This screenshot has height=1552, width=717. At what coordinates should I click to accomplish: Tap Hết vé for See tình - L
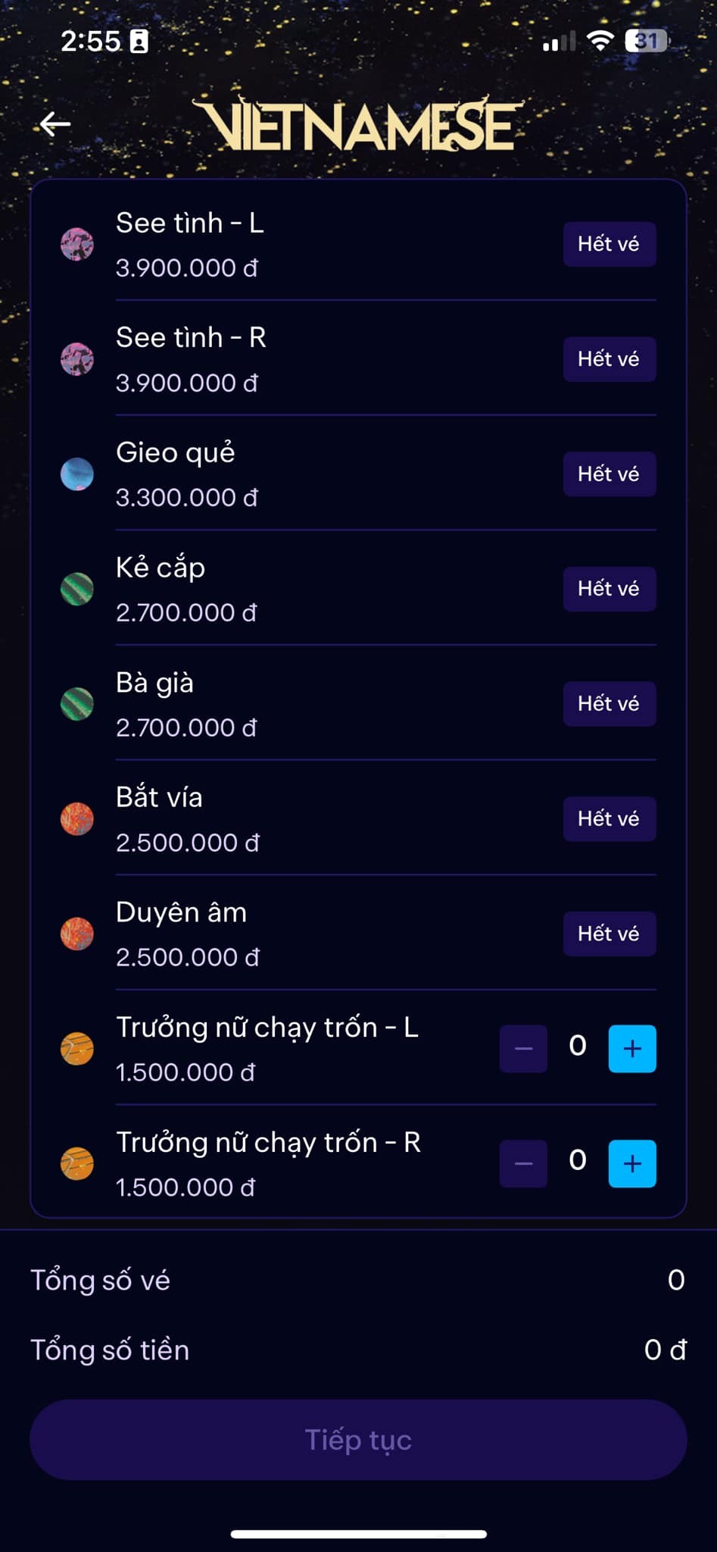point(609,244)
